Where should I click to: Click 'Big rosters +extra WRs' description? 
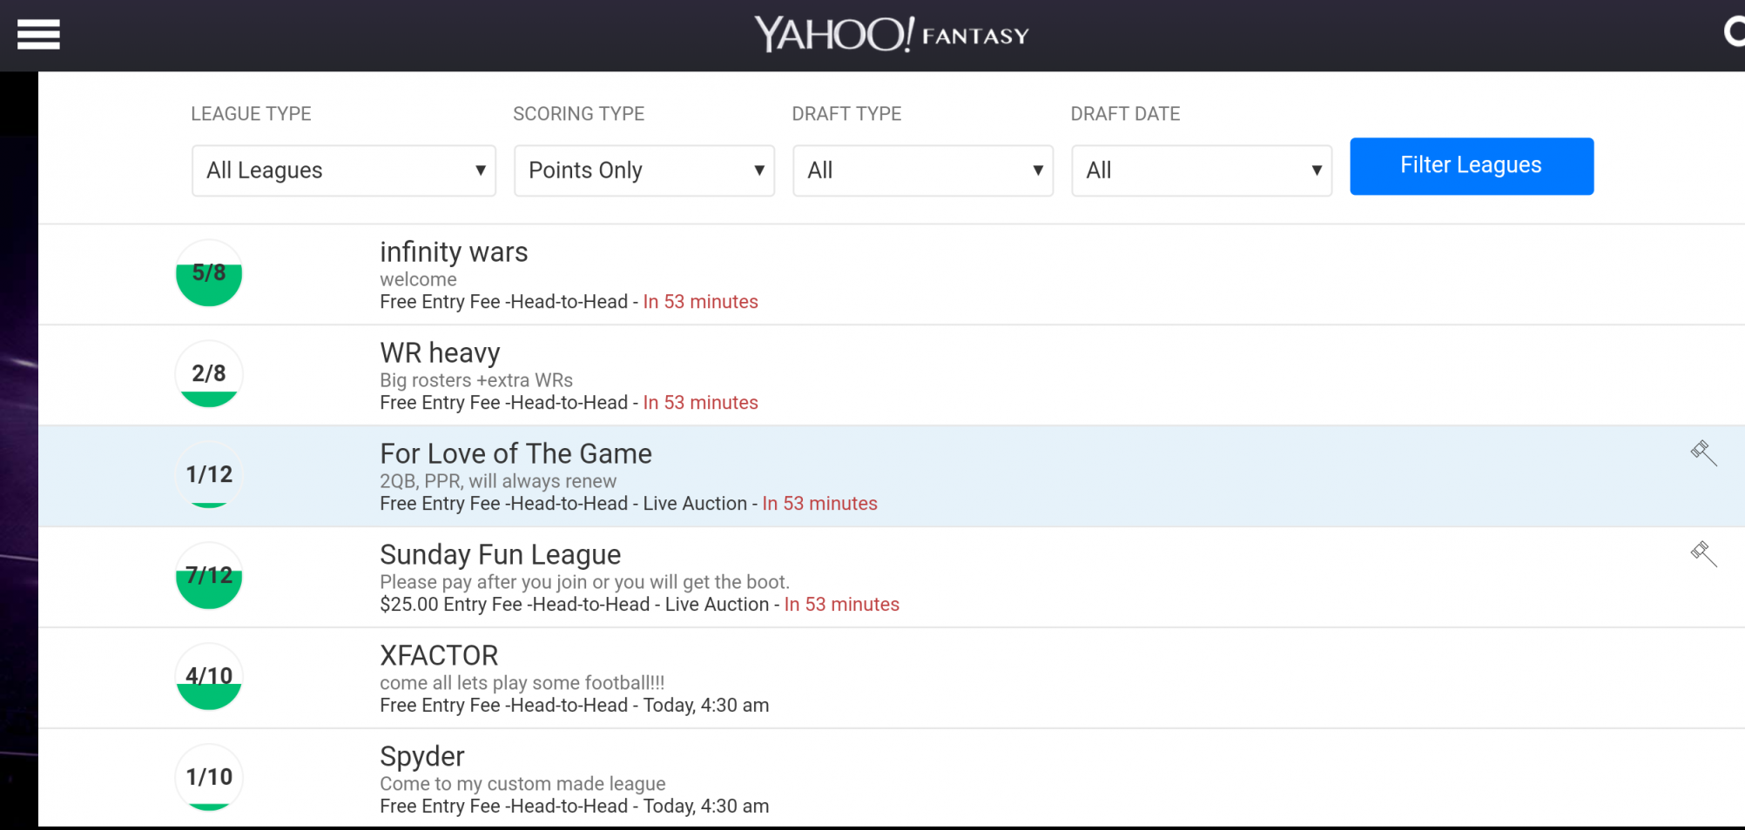(x=476, y=380)
